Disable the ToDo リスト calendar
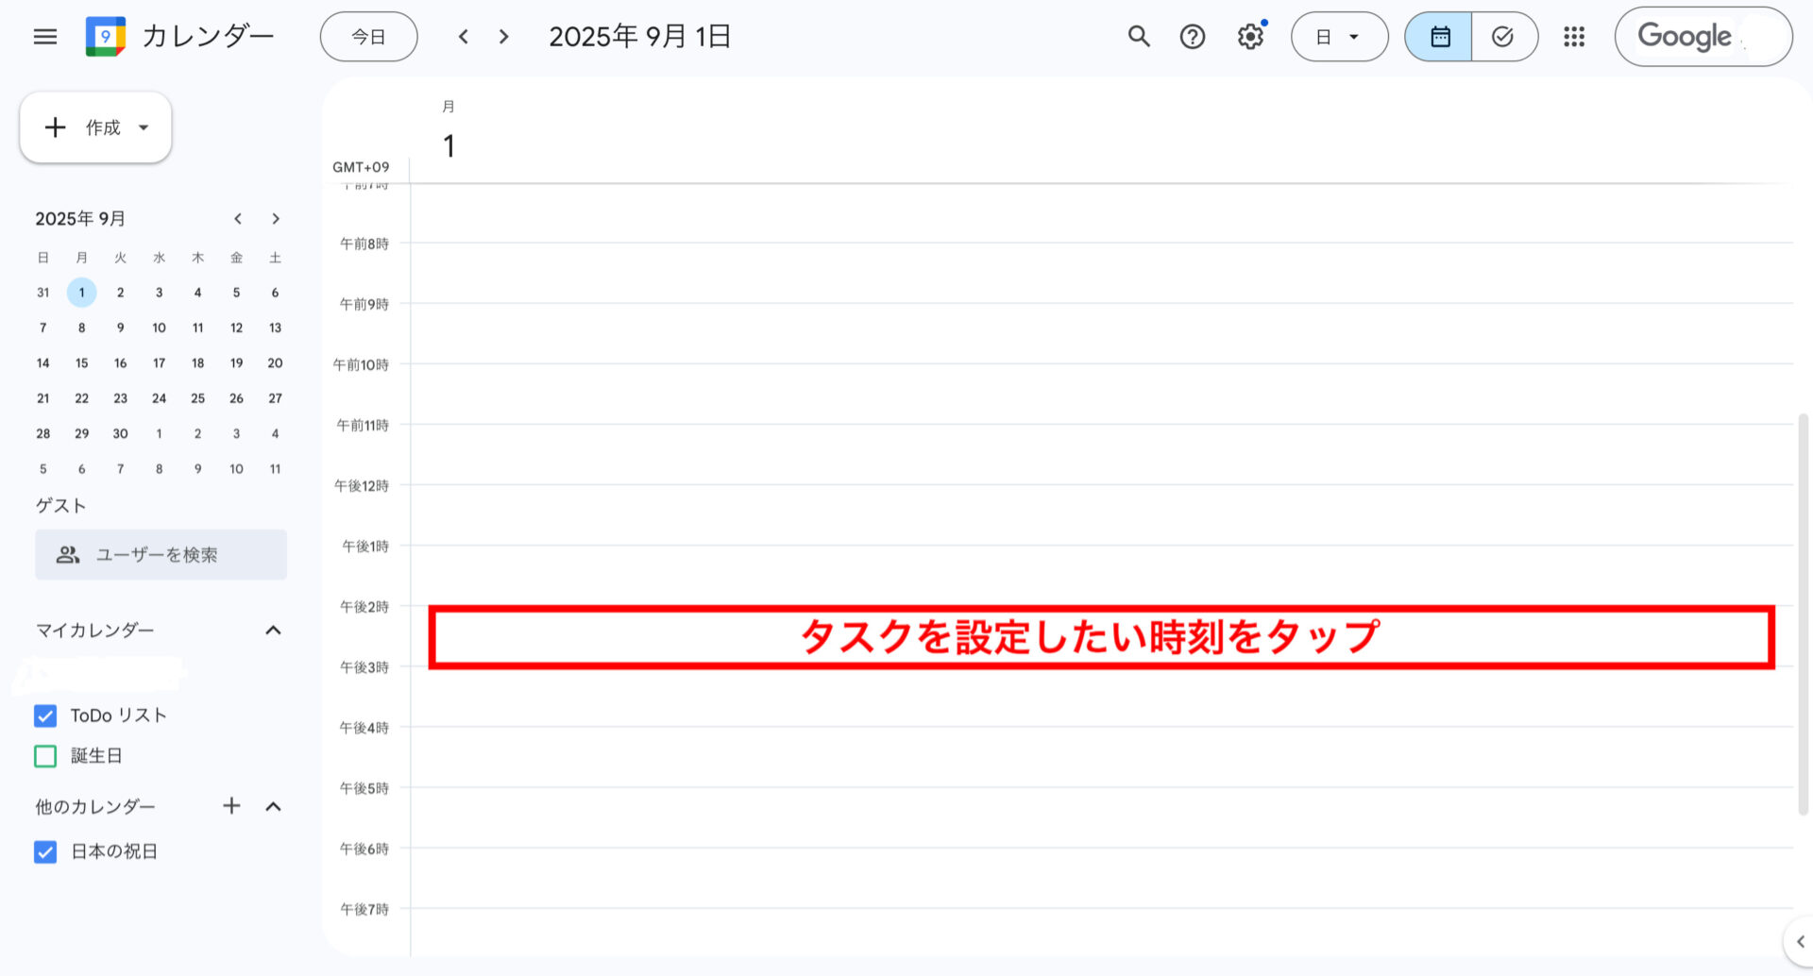The width and height of the screenshot is (1813, 976). point(44,715)
